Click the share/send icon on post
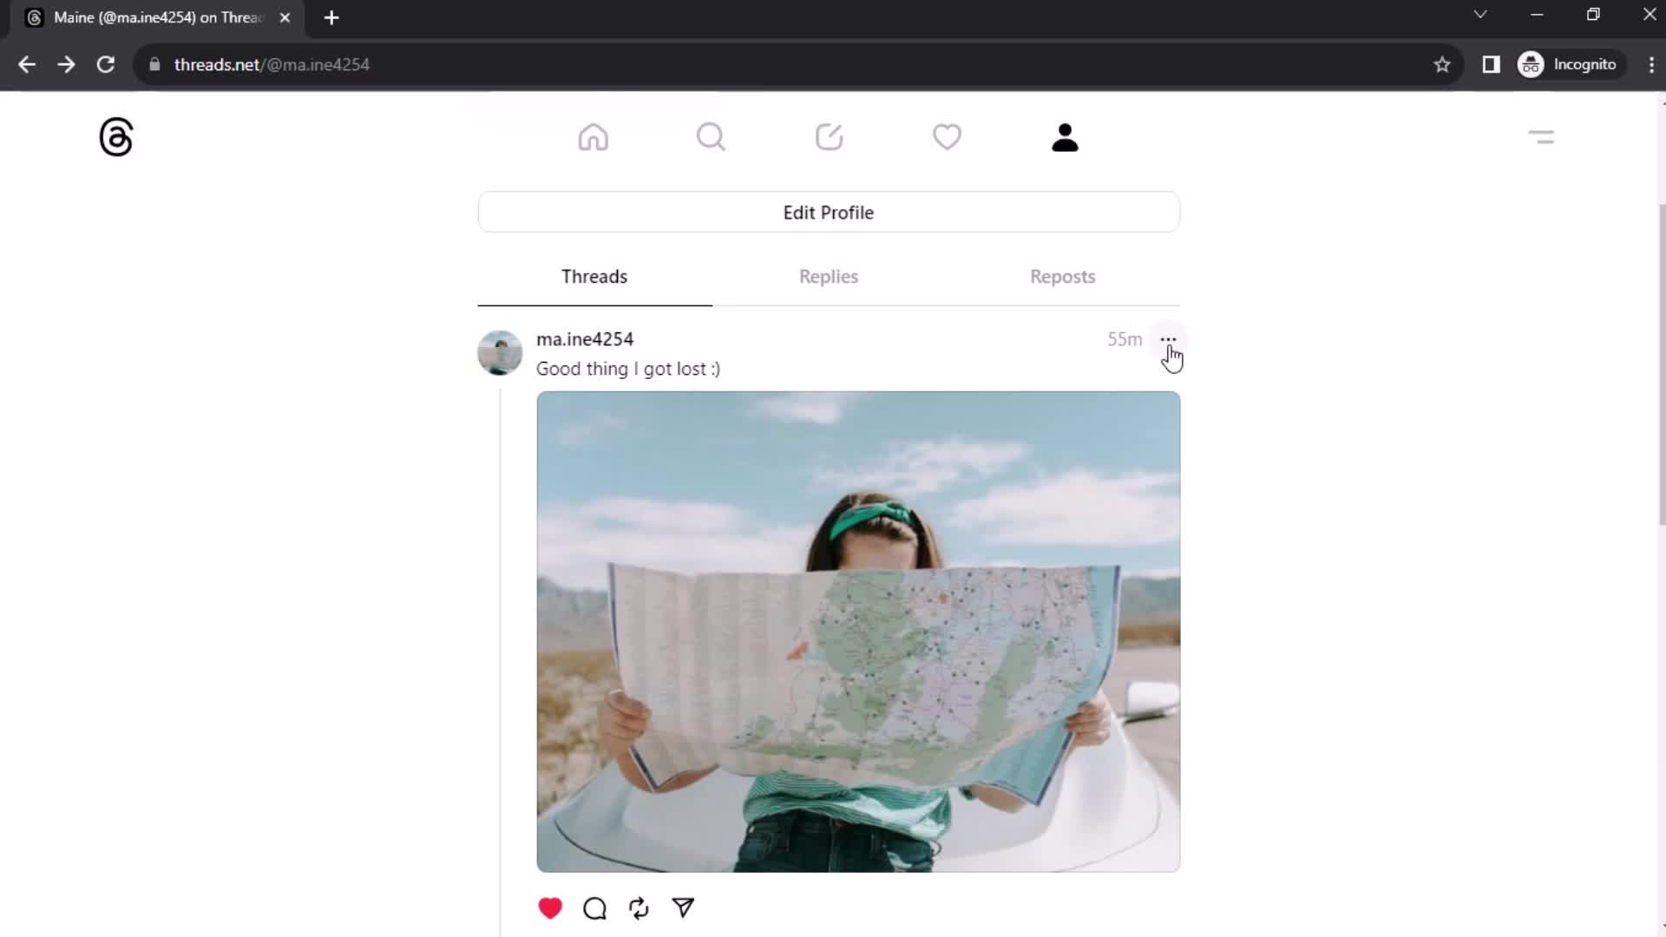1666x937 pixels. click(683, 908)
